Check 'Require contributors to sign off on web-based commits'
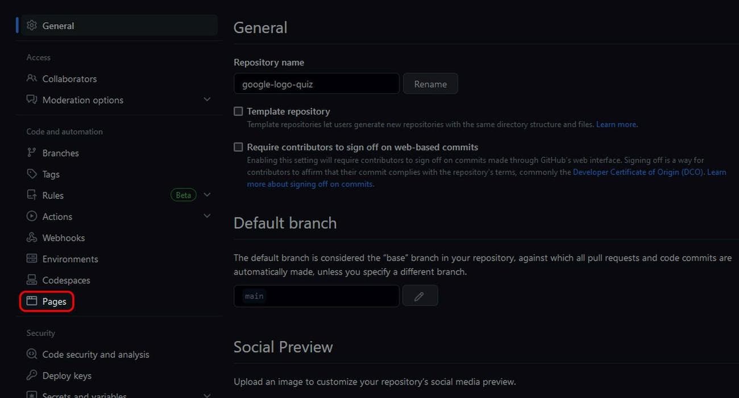 point(238,146)
